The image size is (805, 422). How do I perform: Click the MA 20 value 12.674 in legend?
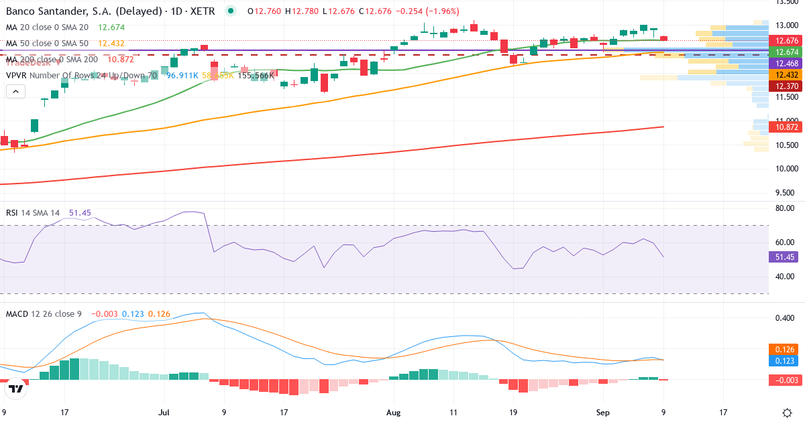111,27
